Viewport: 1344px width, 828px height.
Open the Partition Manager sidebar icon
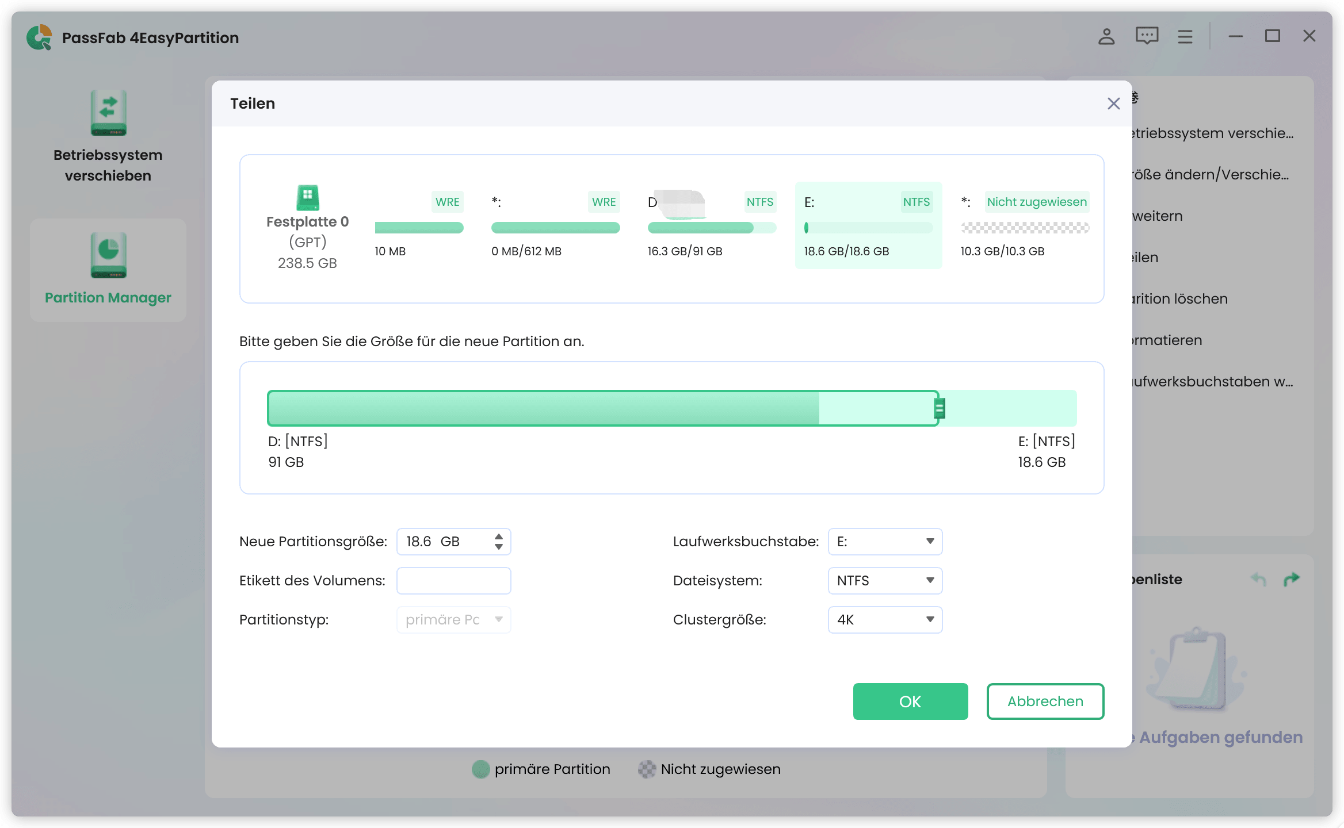pos(108,256)
